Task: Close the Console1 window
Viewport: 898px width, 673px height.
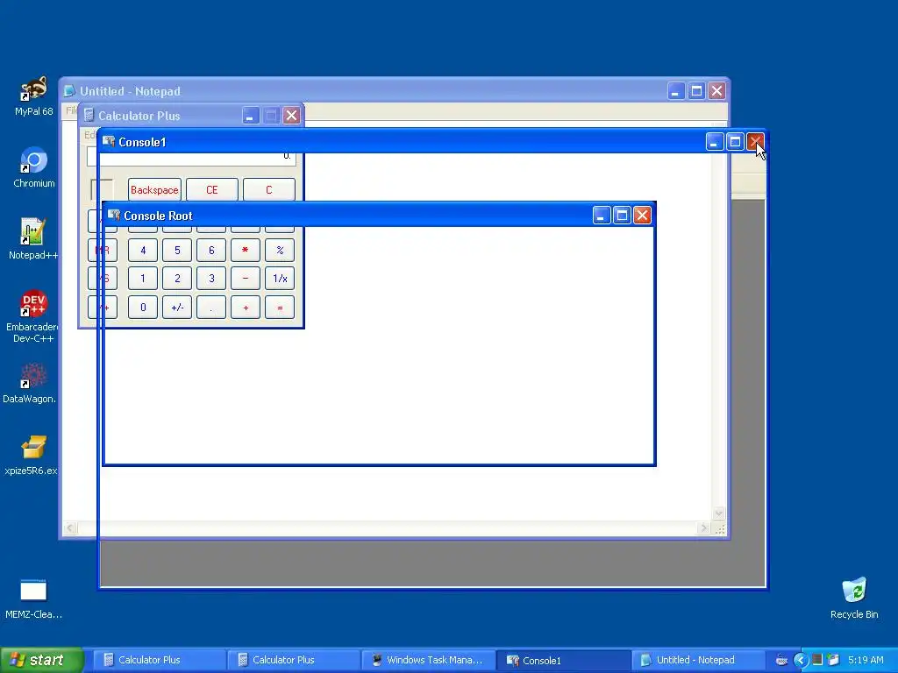Action: pyautogui.click(x=755, y=141)
